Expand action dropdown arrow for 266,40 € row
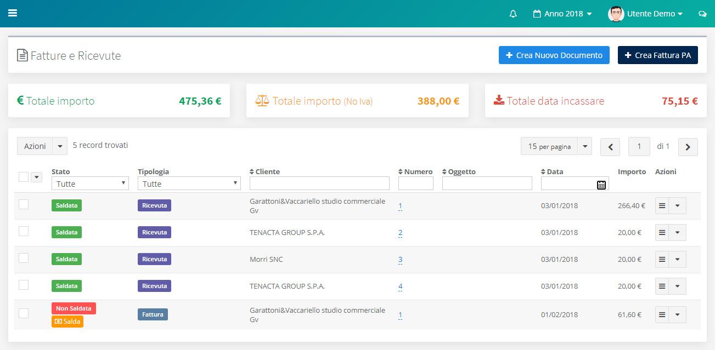The height and width of the screenshot is (350, 715). (x=678, y=205)
